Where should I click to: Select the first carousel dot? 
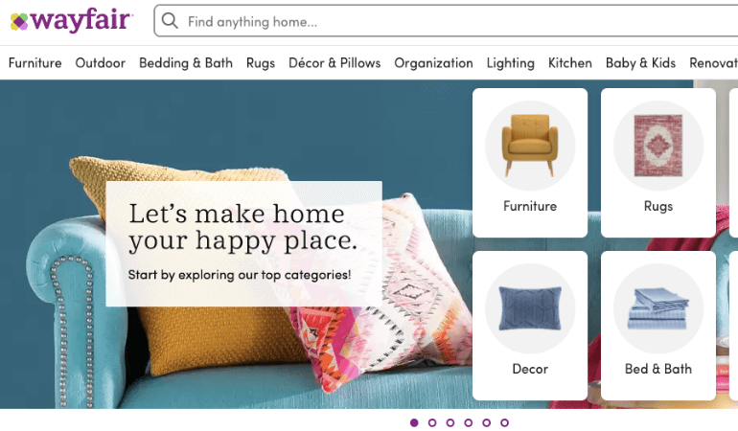pyautogui.click(x=414, y=422)
